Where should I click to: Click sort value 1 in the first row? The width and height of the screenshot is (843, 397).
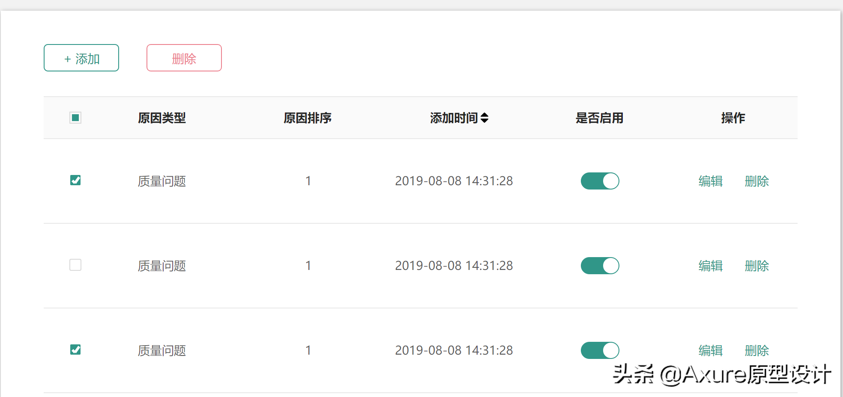[x=308, y=181]
